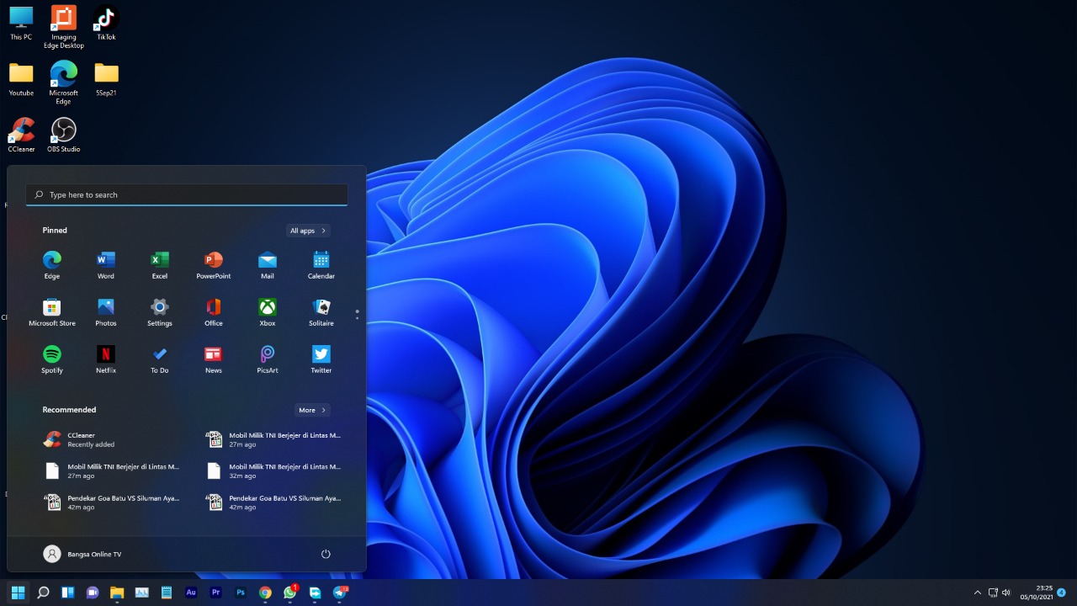Show hidden system tray icons
The image size is (1077, 606).
coord(977,593)
